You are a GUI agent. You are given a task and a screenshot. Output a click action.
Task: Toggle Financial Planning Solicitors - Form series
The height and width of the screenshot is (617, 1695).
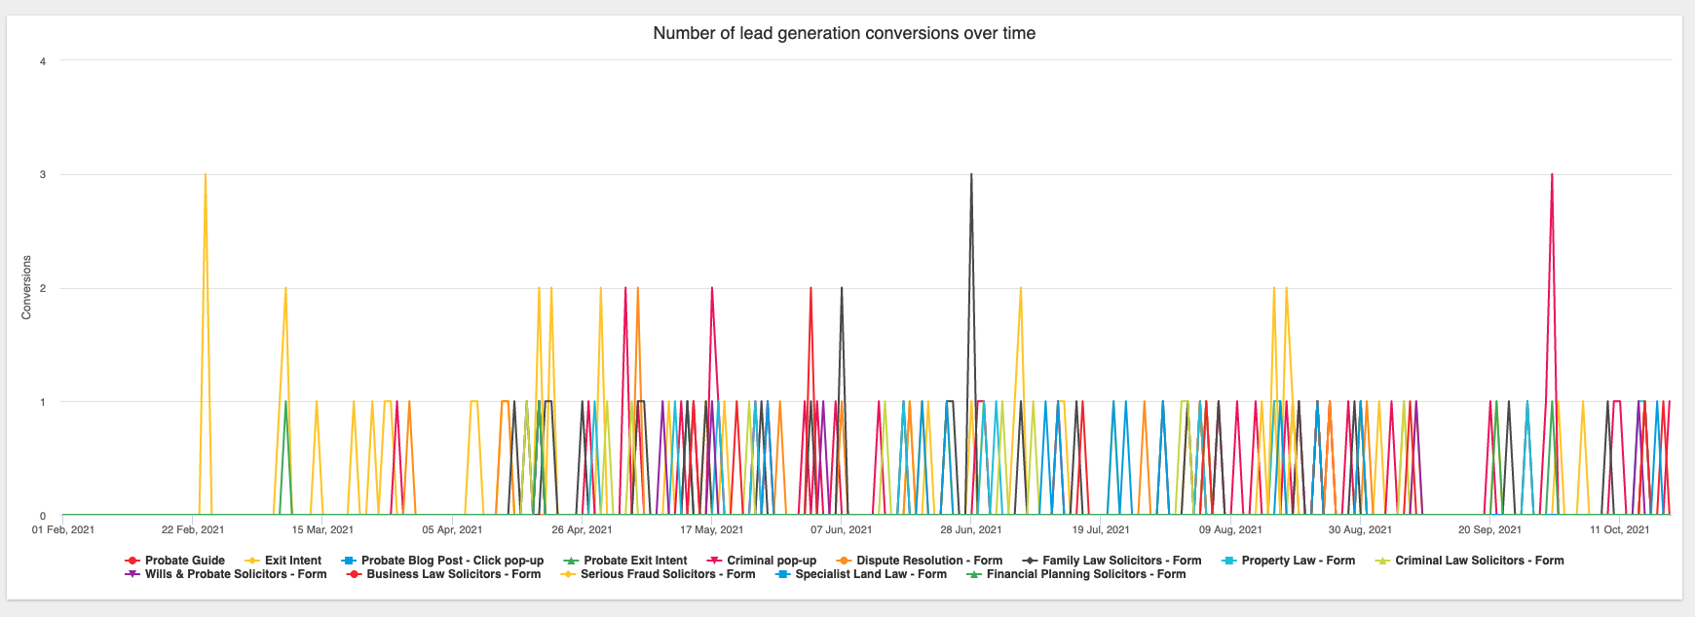click(1085, 574)
